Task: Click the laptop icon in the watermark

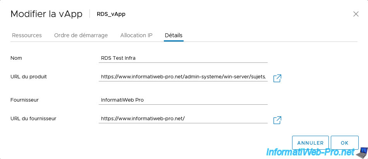Action: point(361,153)
